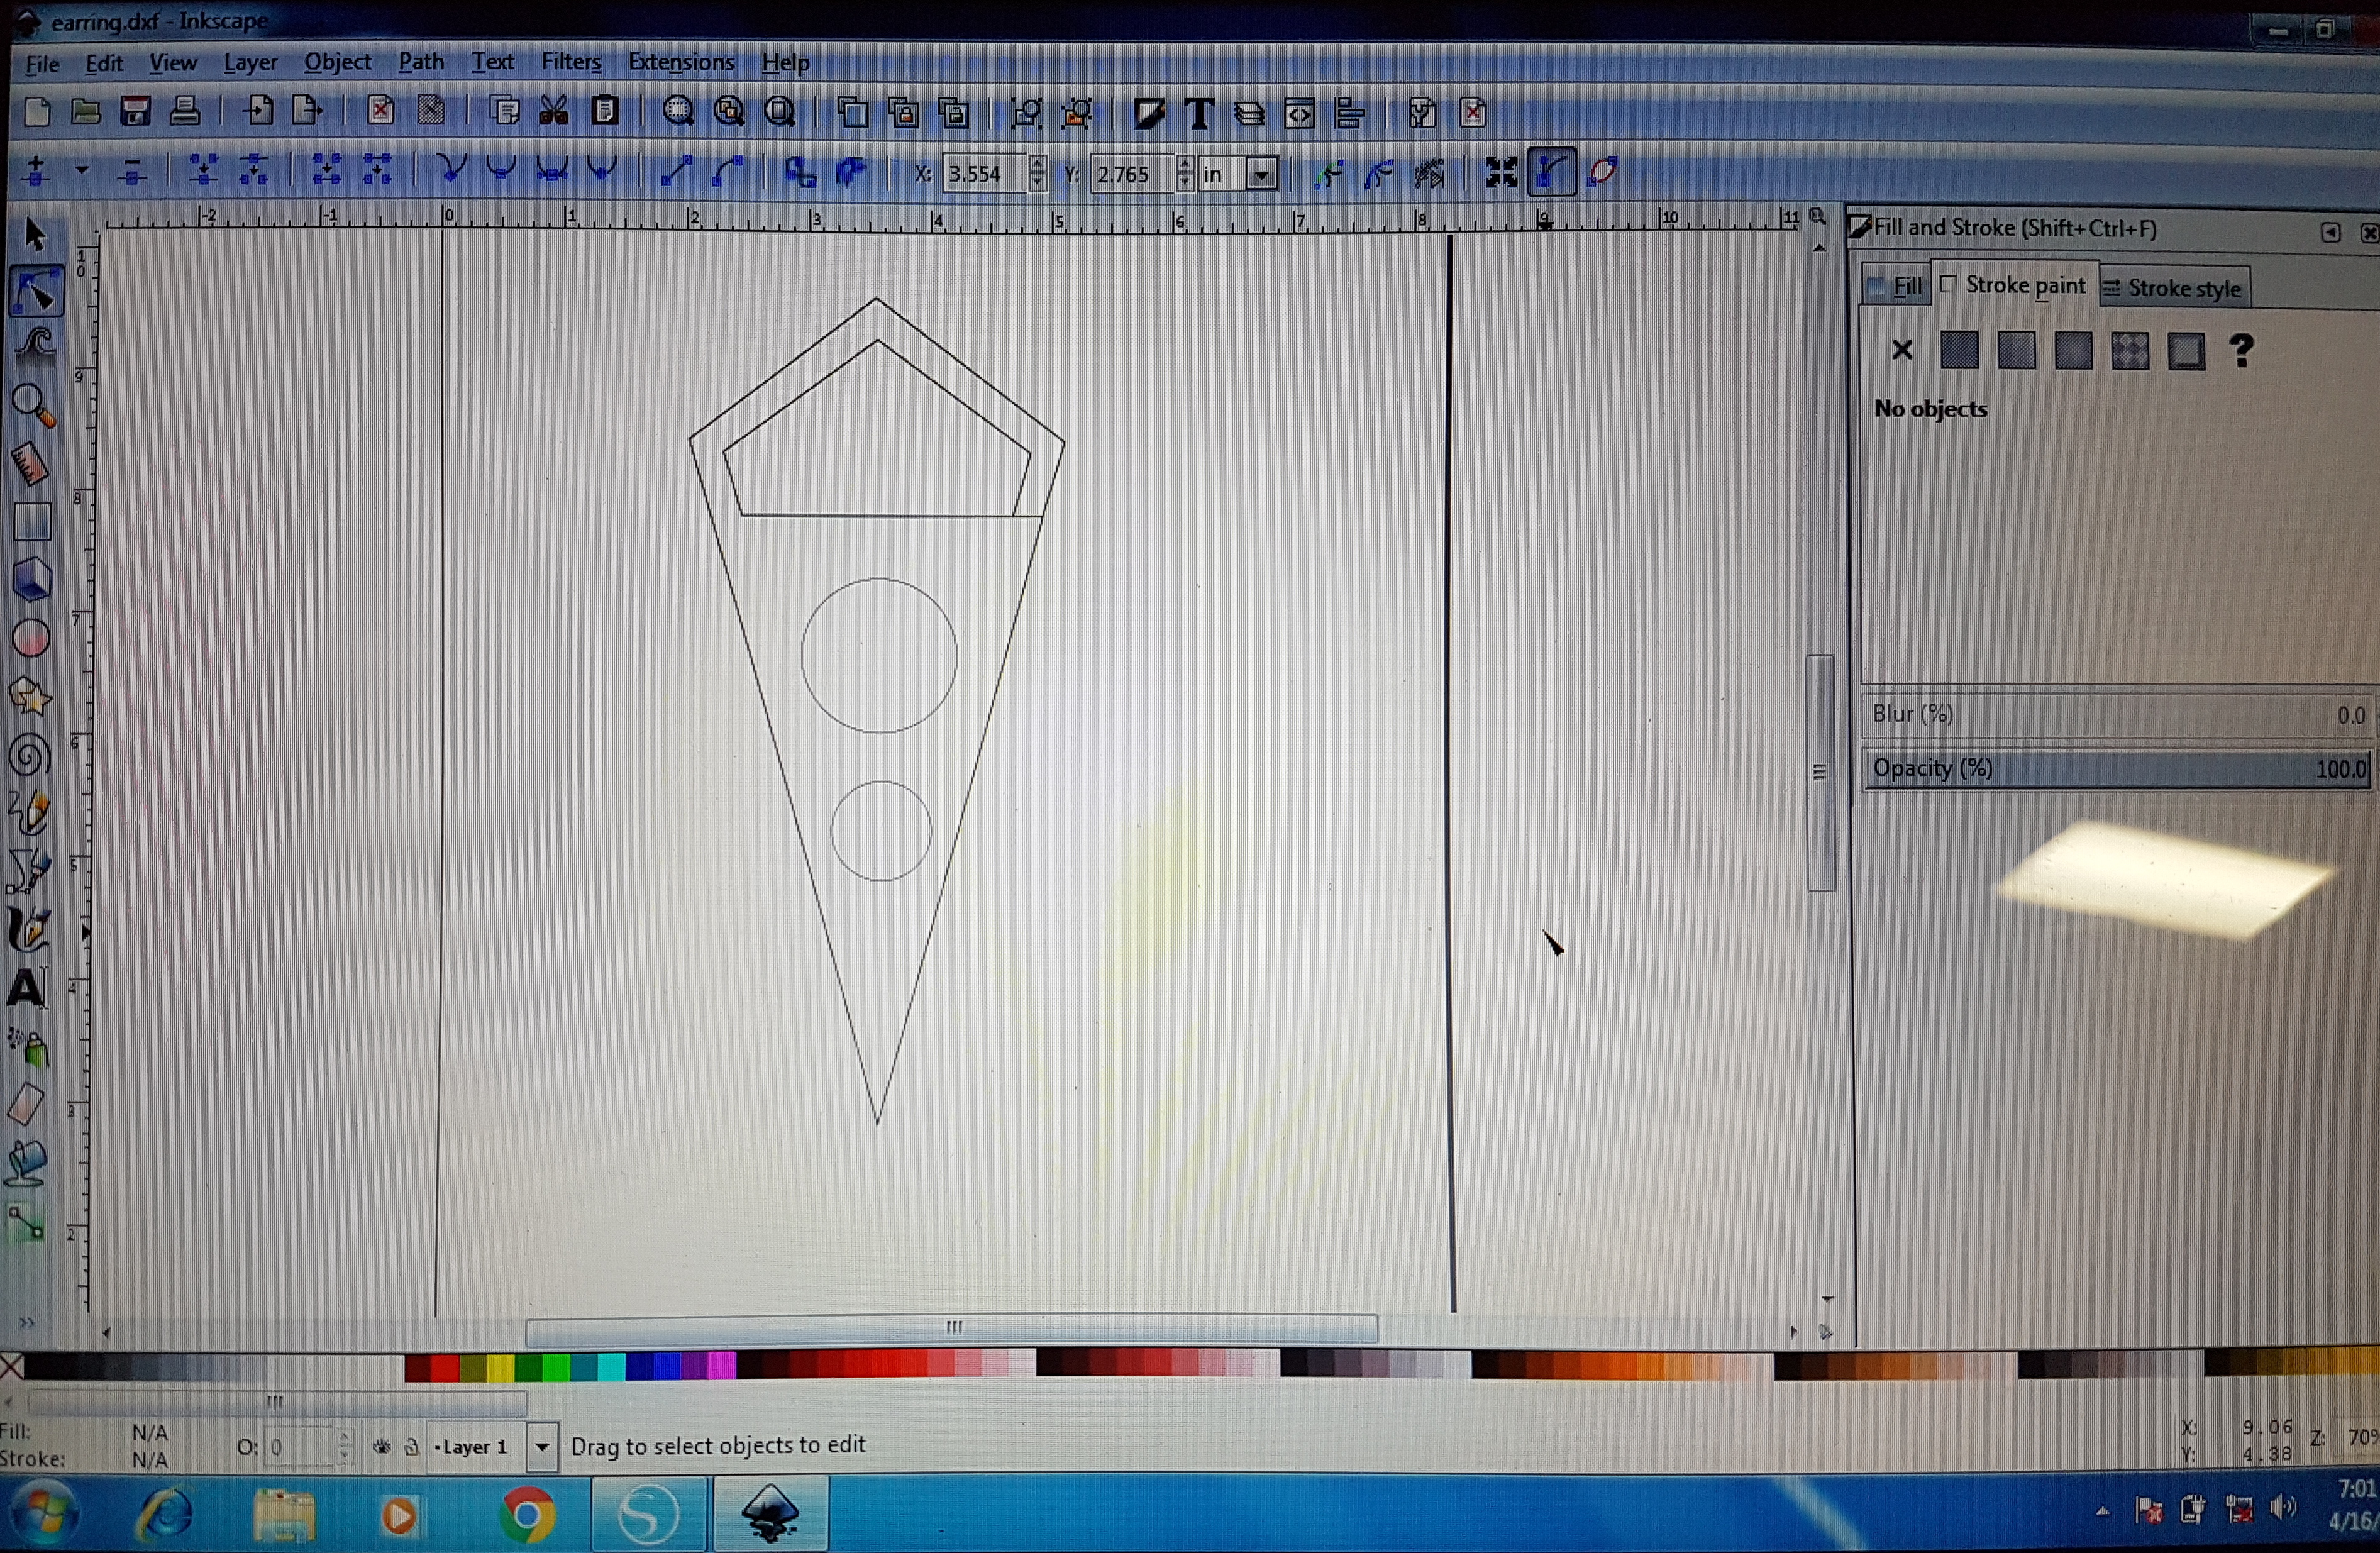2380x1553 pixels.
Task: Select the Paint Bucket tool
Action: pos(26,1164)
